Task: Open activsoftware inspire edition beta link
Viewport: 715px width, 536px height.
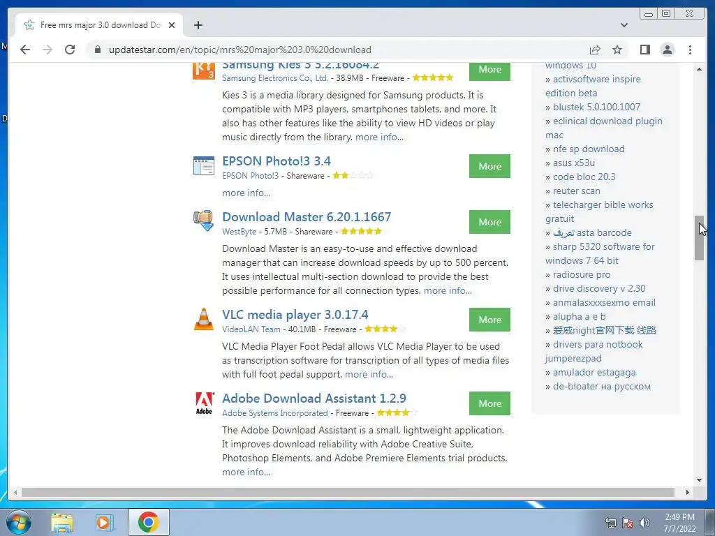Action: (593, 86)
